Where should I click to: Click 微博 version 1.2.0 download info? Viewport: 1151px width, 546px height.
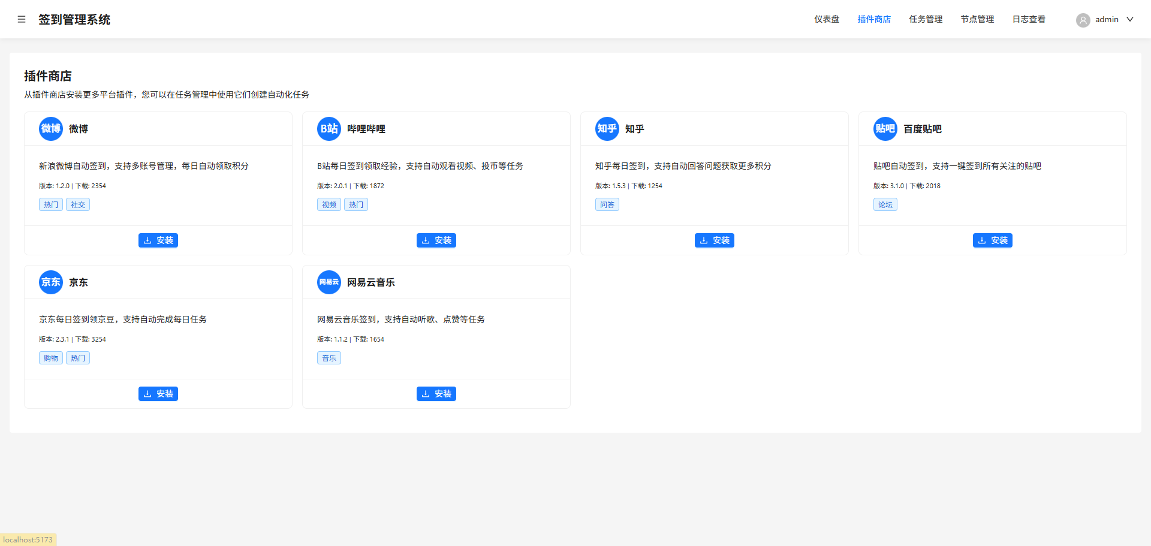click(x=73, y=186)
